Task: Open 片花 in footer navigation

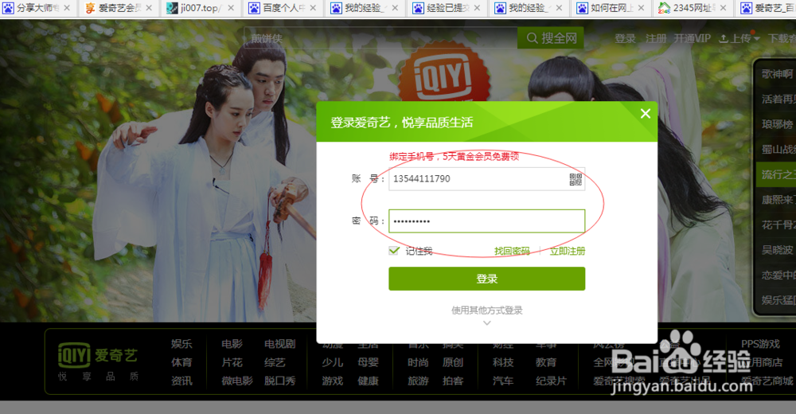Action: click(x=232, y=362)
